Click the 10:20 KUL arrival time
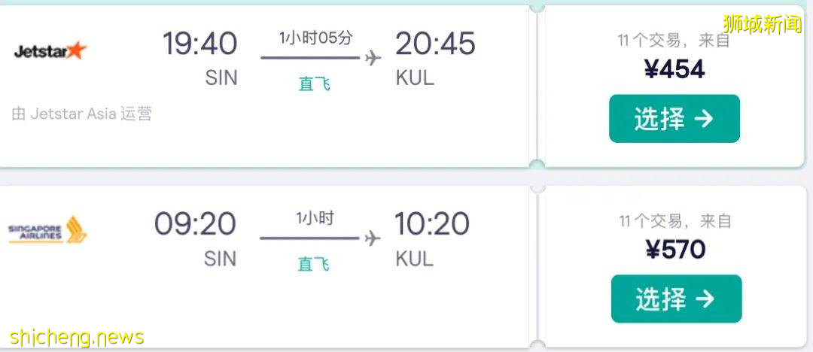 pyautogui.click(x=432, y=224)
